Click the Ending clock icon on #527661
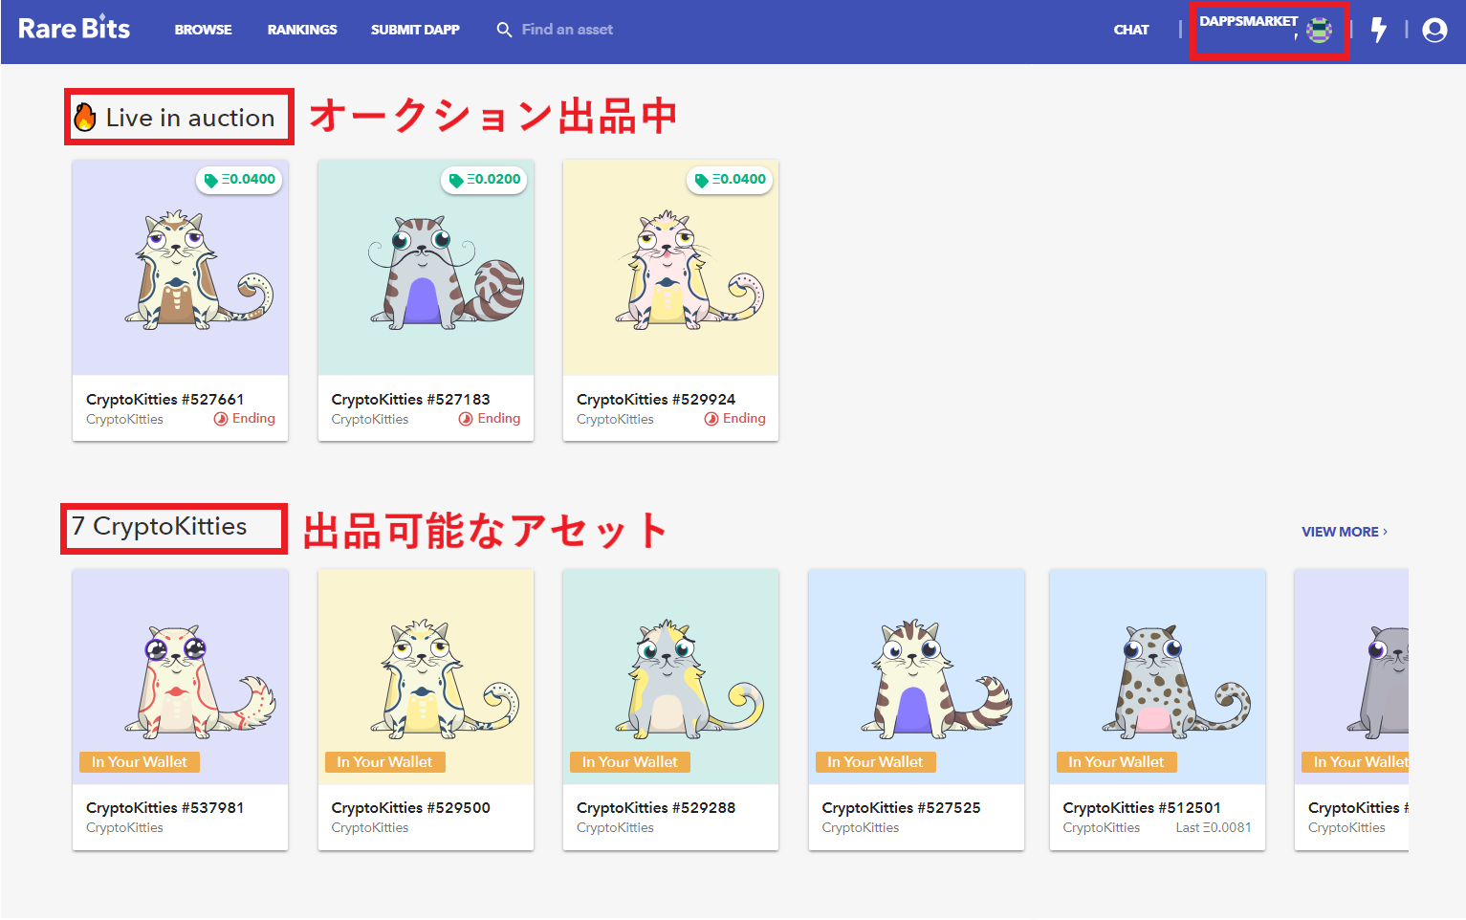This screenshot has width=1466, height=920. point(221,419)
